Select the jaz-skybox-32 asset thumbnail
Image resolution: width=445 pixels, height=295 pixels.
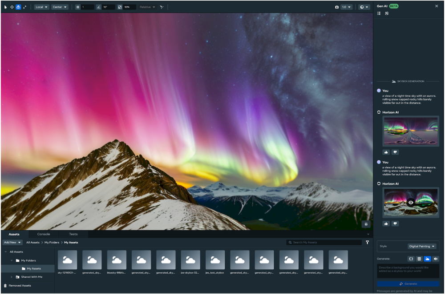coord(190,260)
